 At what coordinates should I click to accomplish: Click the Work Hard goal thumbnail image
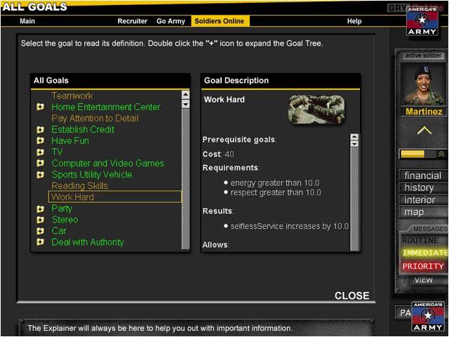click(316, 110)
